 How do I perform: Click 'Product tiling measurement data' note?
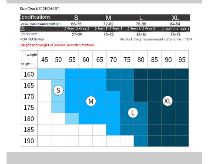(x=156, y=39)
